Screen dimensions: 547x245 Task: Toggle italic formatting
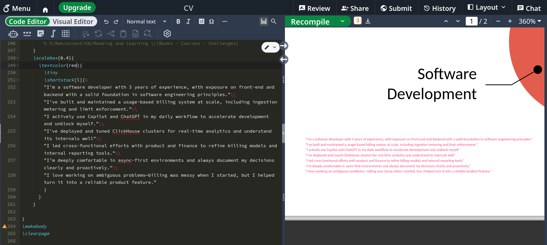click(188, 21)
